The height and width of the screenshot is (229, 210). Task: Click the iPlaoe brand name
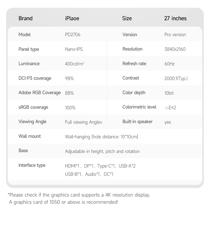pos(72,18)
